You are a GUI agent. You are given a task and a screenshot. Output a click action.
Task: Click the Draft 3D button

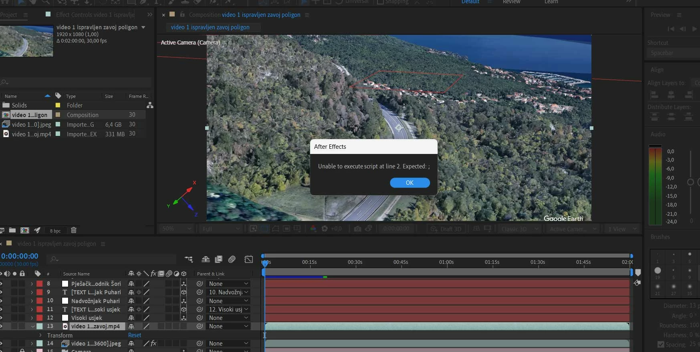point(446,229)
